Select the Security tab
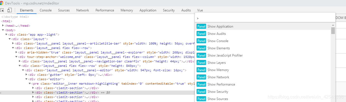This screenshot has height=102, width=346. tap(169, 10)
